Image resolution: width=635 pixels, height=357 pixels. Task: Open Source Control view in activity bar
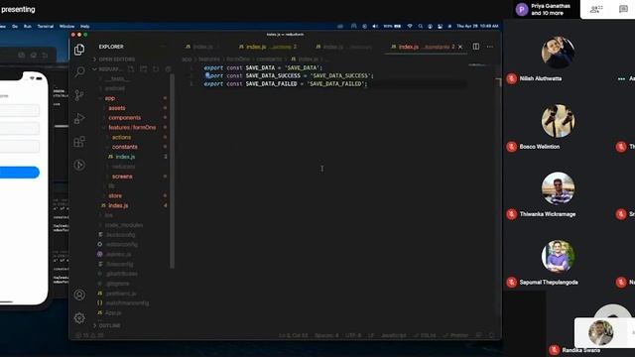79,95
